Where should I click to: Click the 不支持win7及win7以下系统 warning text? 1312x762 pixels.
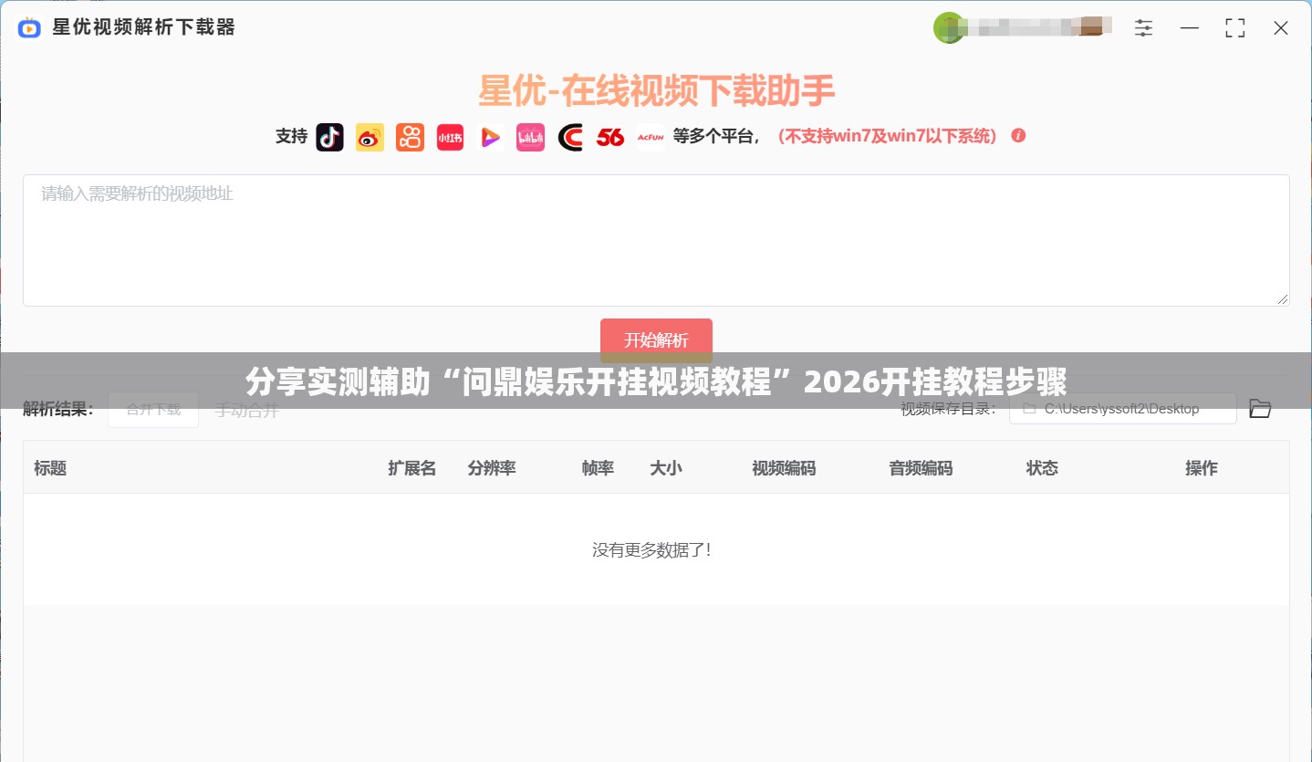pos(887,137)
